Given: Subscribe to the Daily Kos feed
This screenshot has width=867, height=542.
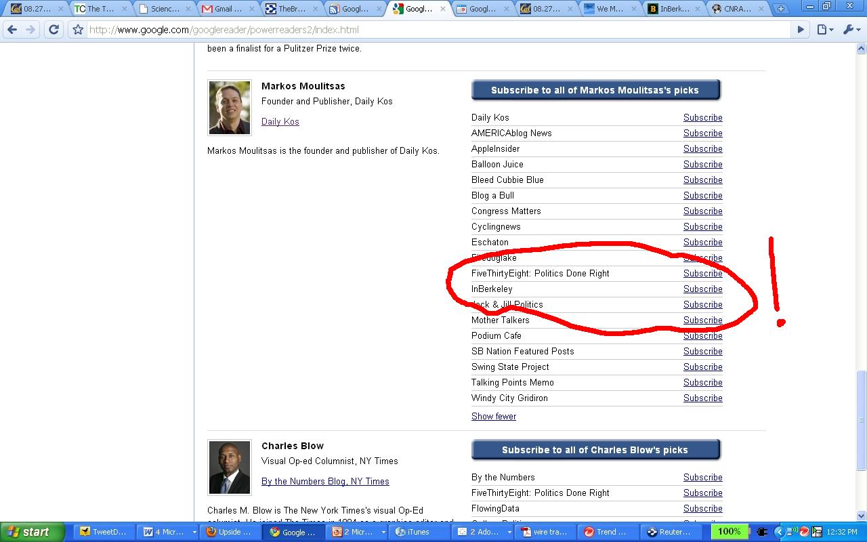Looking at the screenshot, I should [x=702, y=117].
